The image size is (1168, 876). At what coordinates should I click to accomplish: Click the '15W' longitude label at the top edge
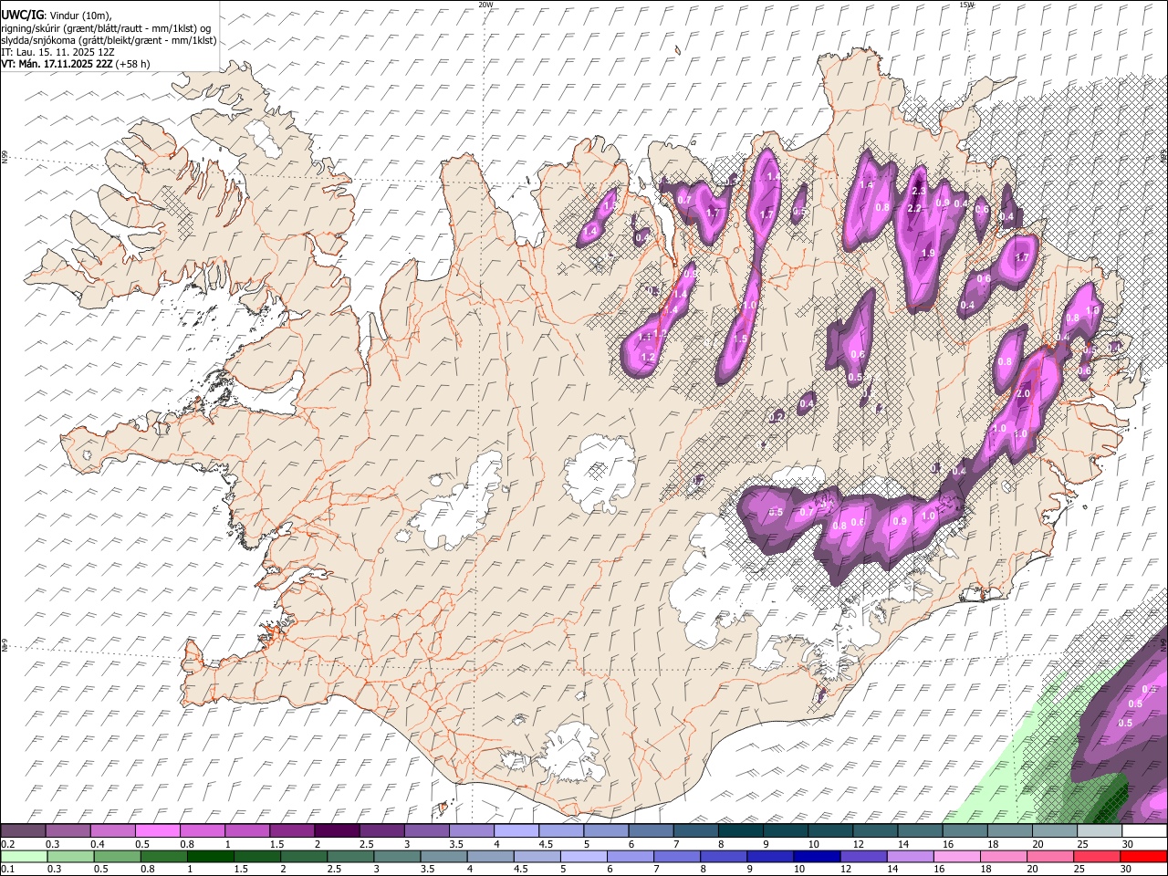point(966,5)
